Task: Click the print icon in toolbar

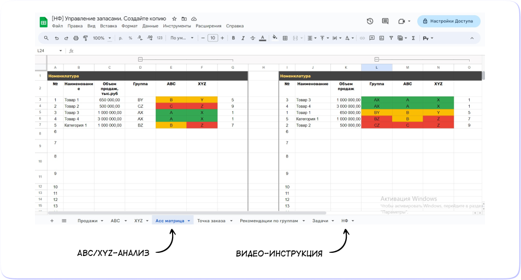Action: coord(76,38)
